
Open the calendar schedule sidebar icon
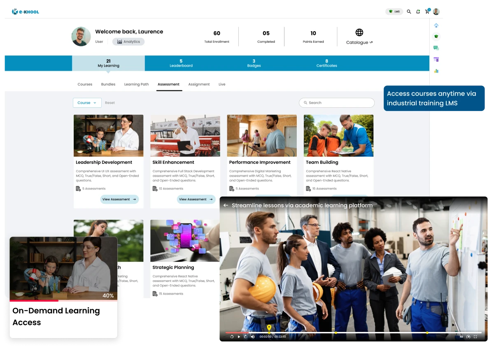pyautogui.click(x=436, y=59)
